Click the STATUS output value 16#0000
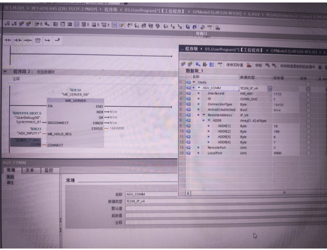The height and width of the screenshot is (250, 327). (x=117, y=128)
